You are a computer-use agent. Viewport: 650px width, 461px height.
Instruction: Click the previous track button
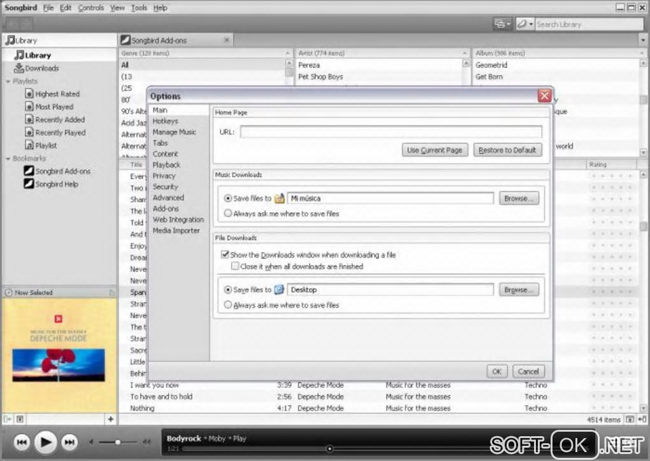22,443
